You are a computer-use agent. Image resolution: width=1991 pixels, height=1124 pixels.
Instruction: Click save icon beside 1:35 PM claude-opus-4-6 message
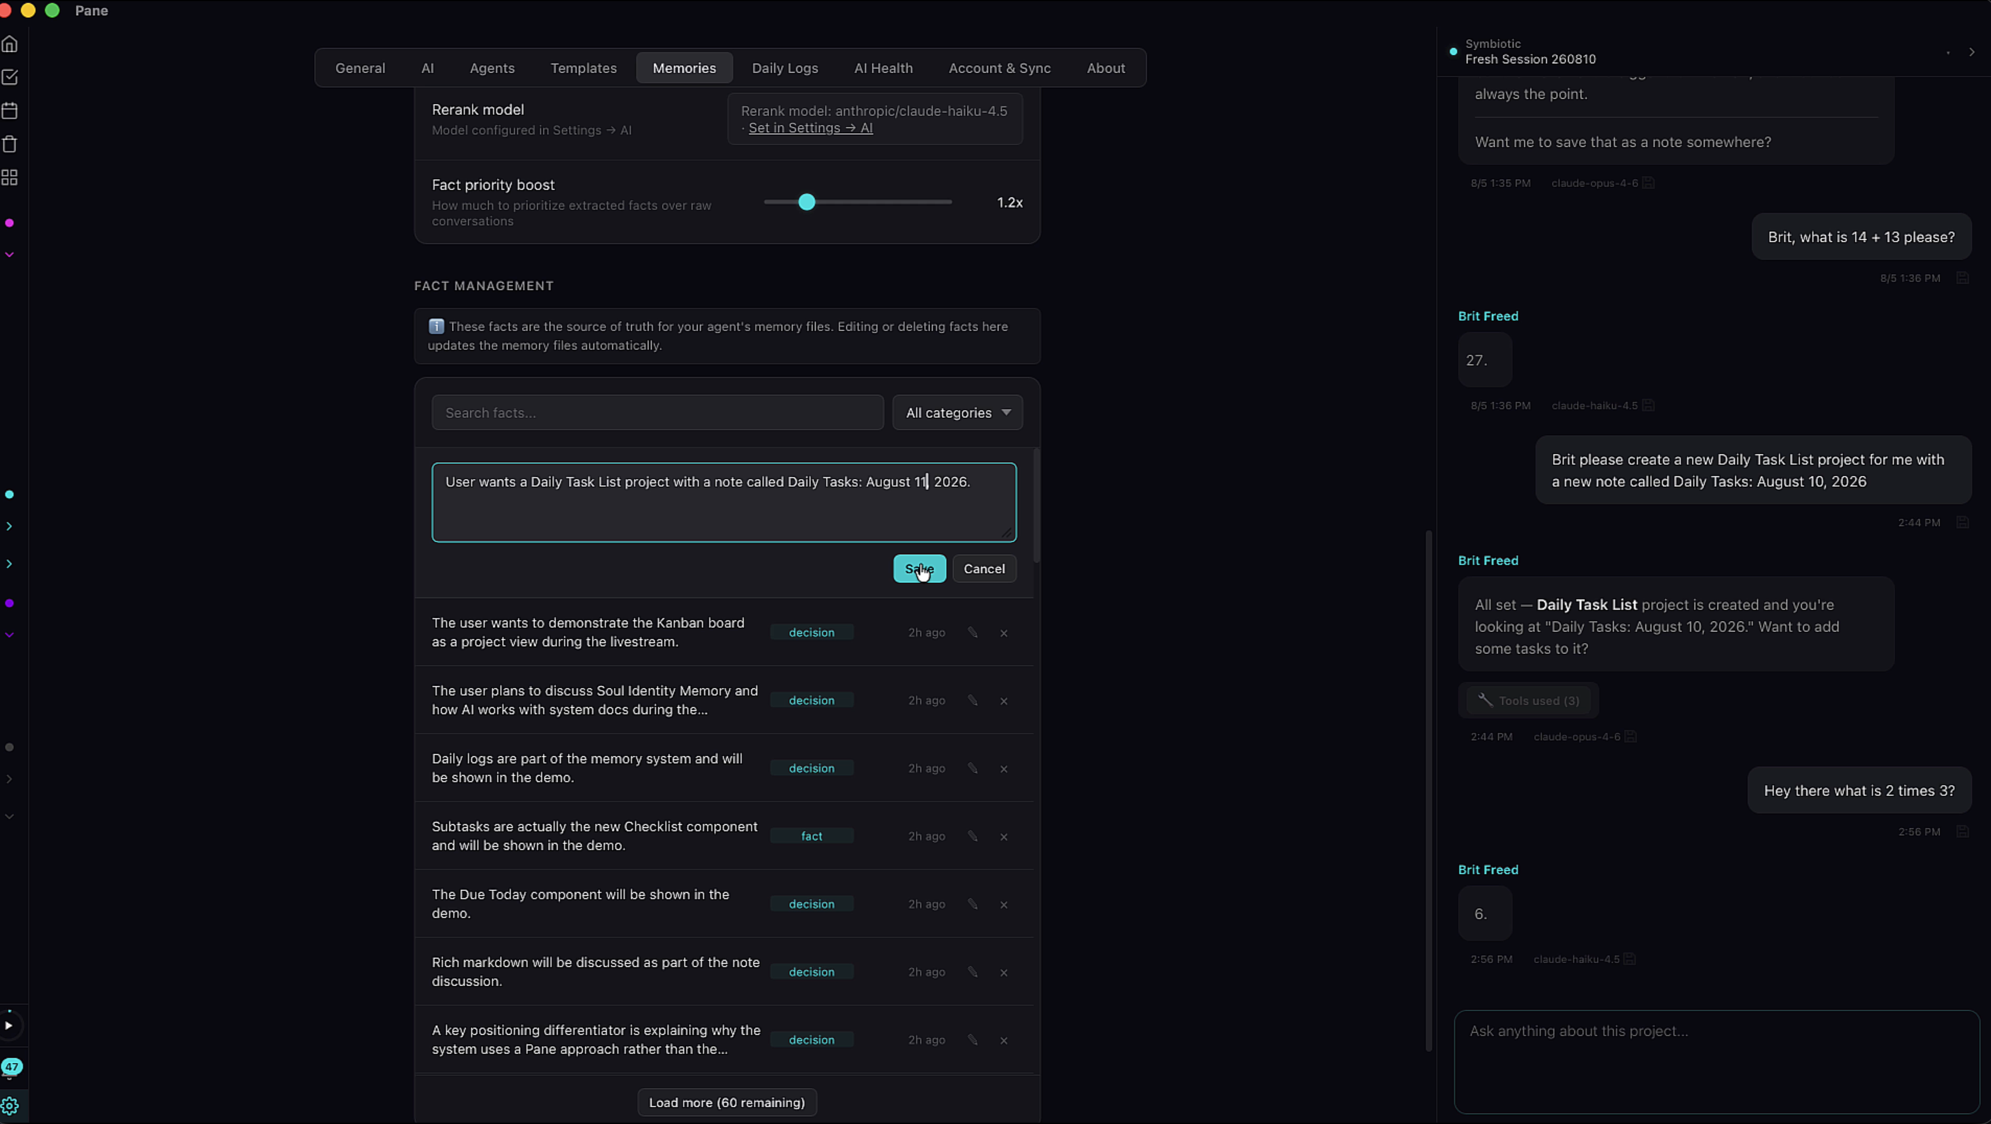click(x=1648, y=183)
